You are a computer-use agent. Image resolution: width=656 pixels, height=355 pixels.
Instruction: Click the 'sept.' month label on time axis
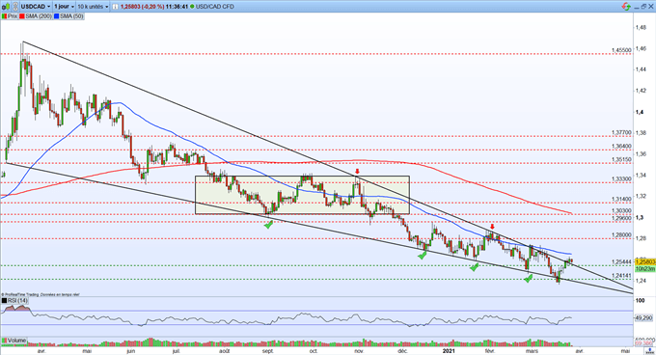pos(268,351)
